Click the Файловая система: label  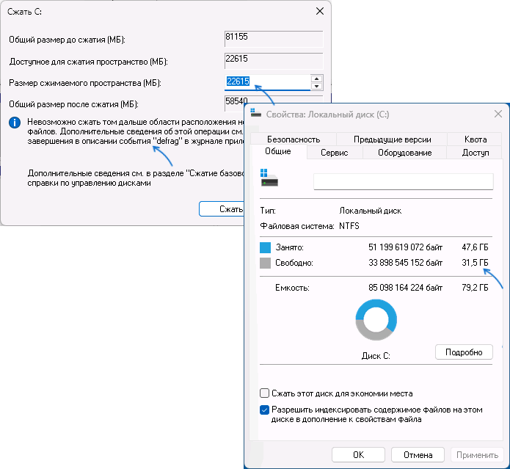click(297, 226)
